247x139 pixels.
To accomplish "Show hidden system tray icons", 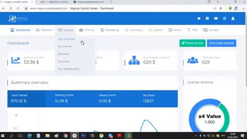I will pyautogui.click(x=196, y=136).
